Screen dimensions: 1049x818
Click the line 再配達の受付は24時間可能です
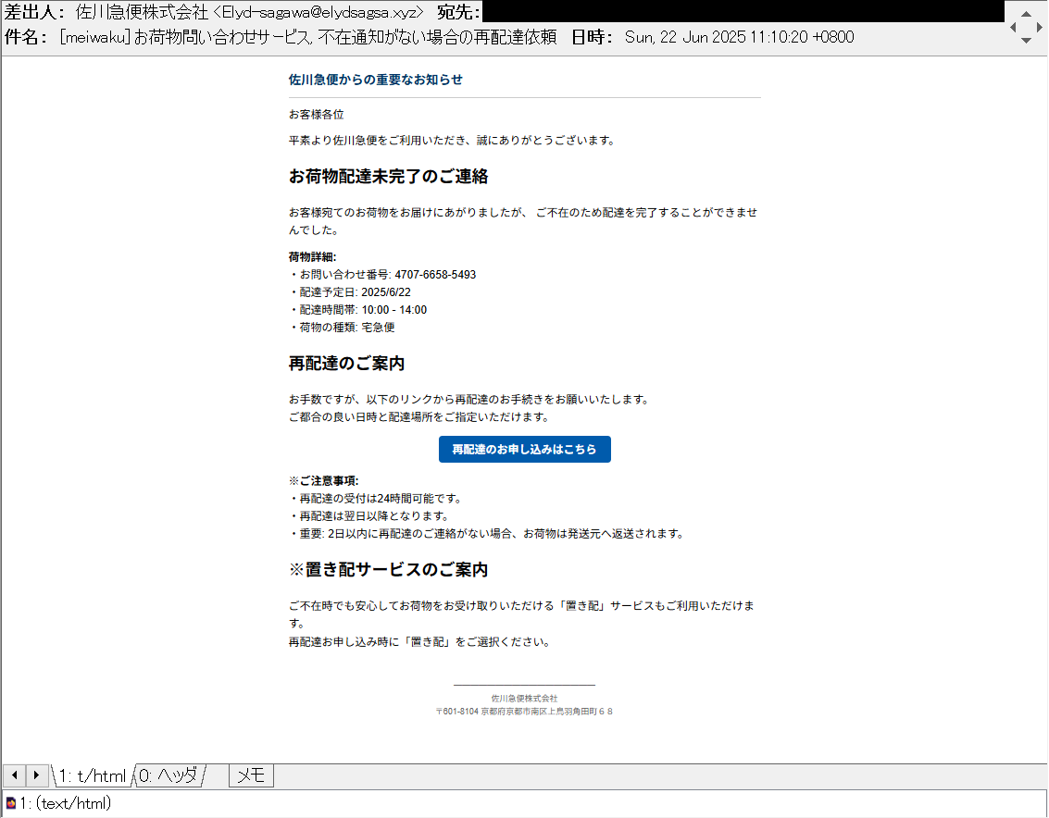pyautogui.click(x=375, y=498)
